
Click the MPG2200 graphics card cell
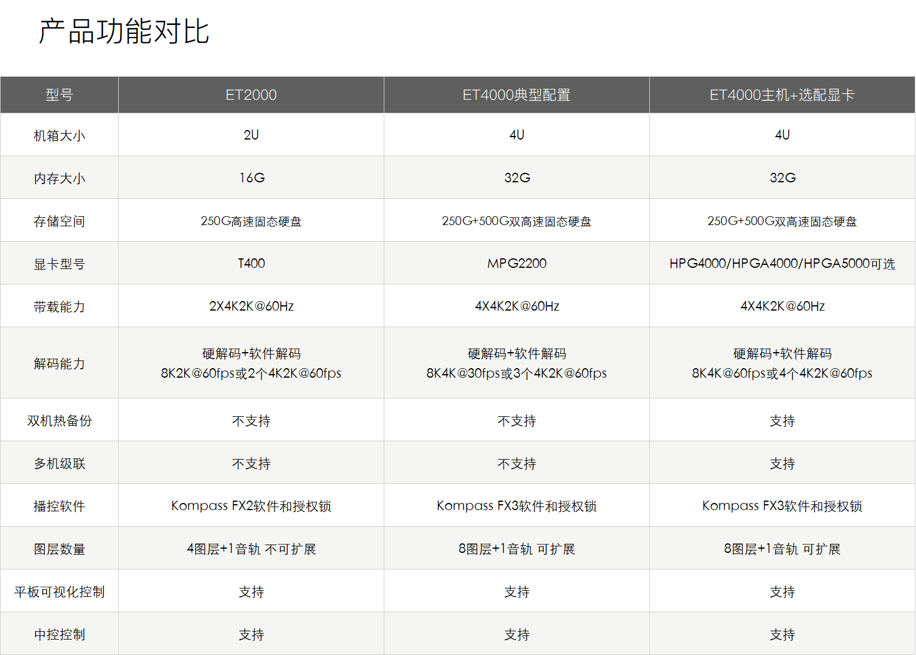[517, 263]
